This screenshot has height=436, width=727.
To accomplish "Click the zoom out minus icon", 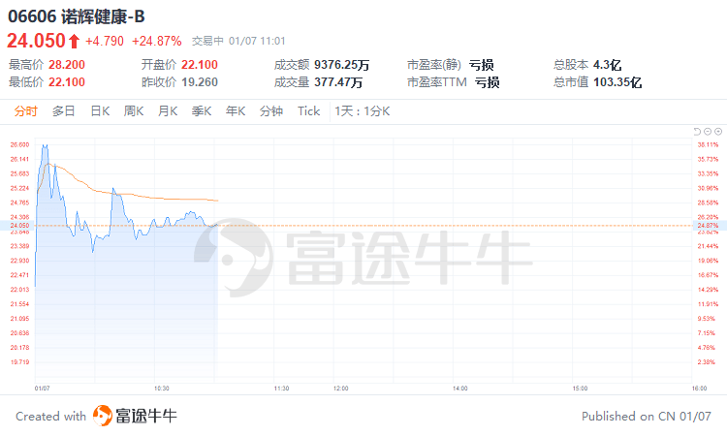I will [x=708, y=132].
